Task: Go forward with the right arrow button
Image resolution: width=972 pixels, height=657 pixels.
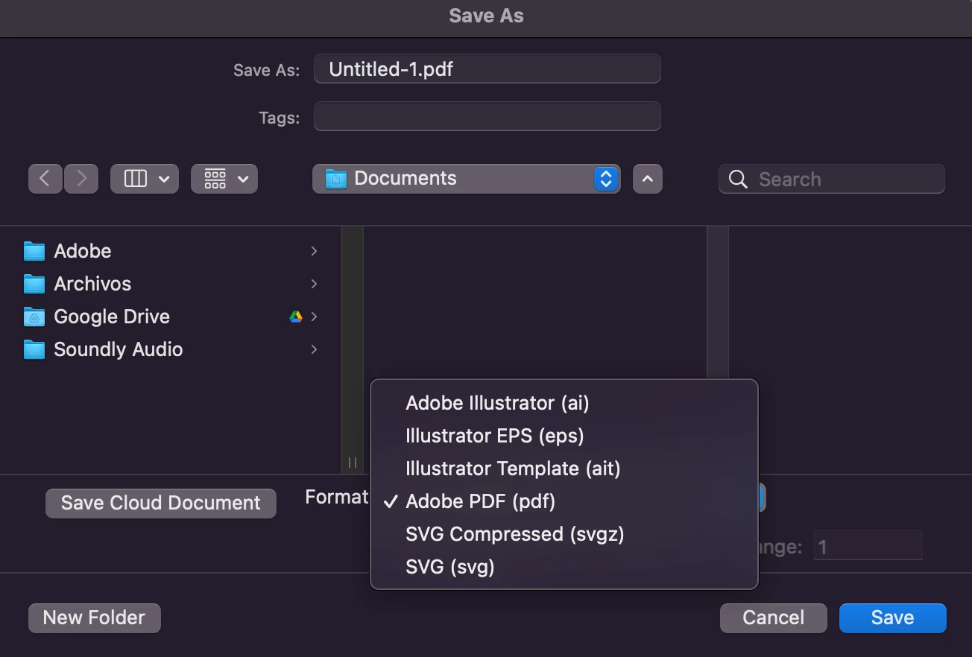Action: pyautogui.click(x=81, y=179)
